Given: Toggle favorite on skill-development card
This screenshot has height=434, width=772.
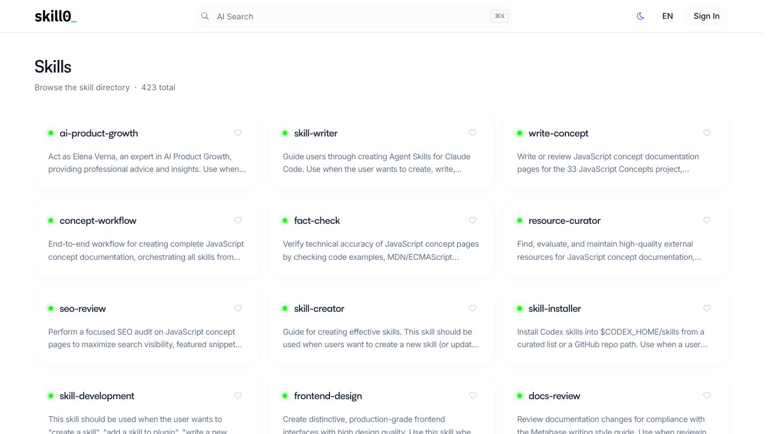Looking at the screenshot, I should (x=238, y=396).
